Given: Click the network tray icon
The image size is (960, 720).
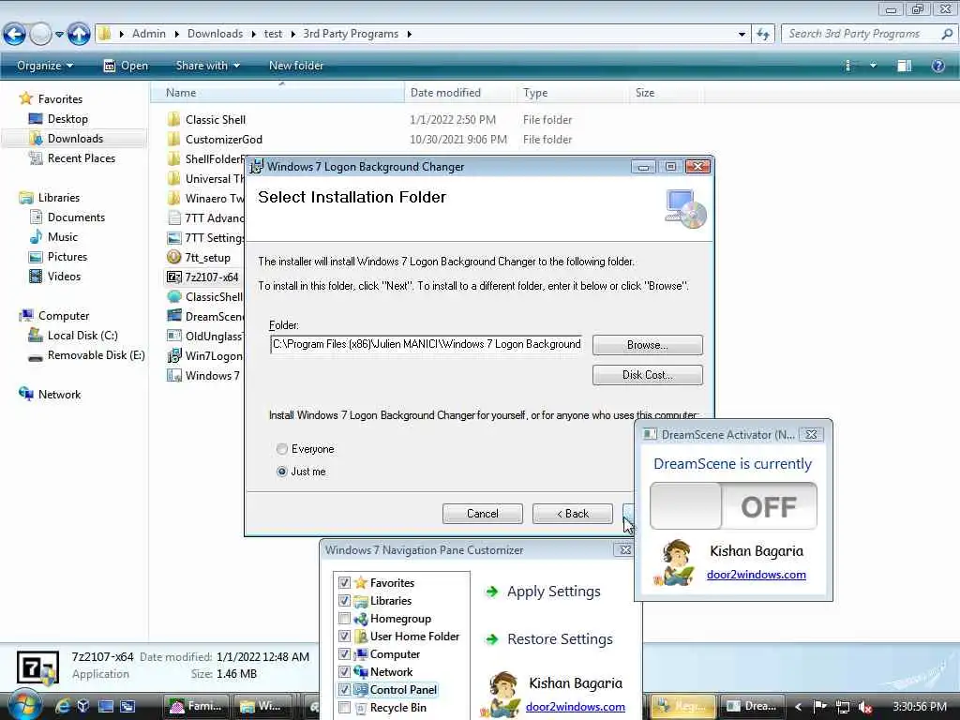Looking at the screenshot, I should coord(843,707).
